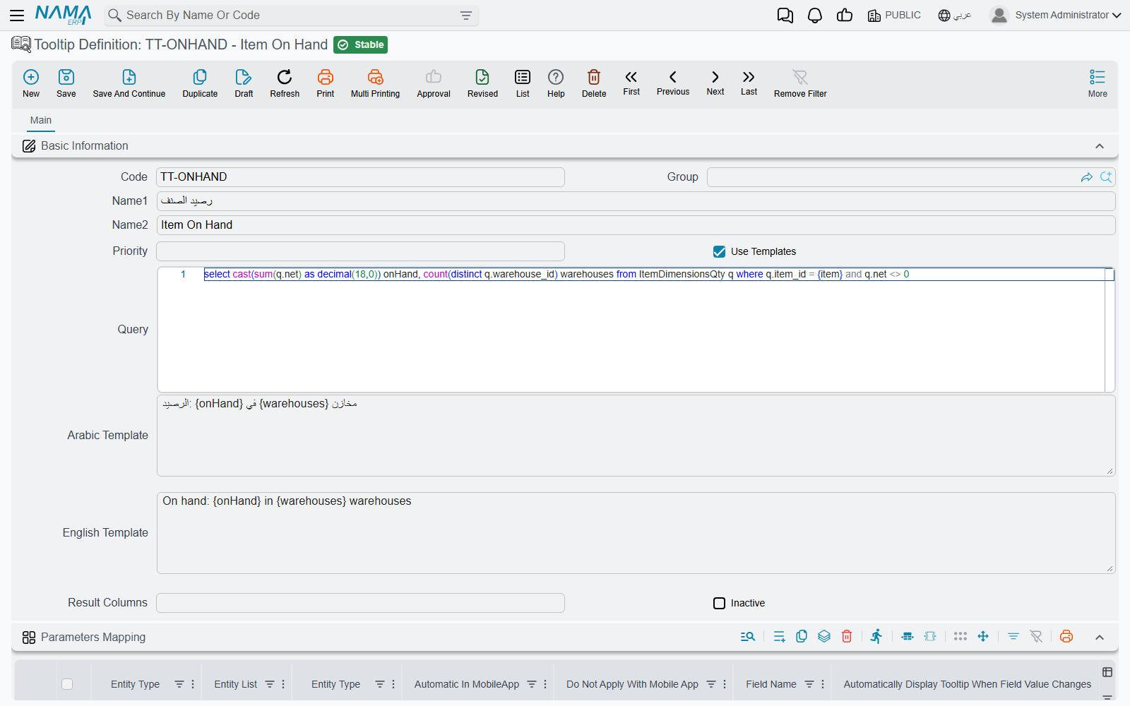Click the Stable status badge
1130x706 pixels.
pyautogui.click(x=361, y=44)
